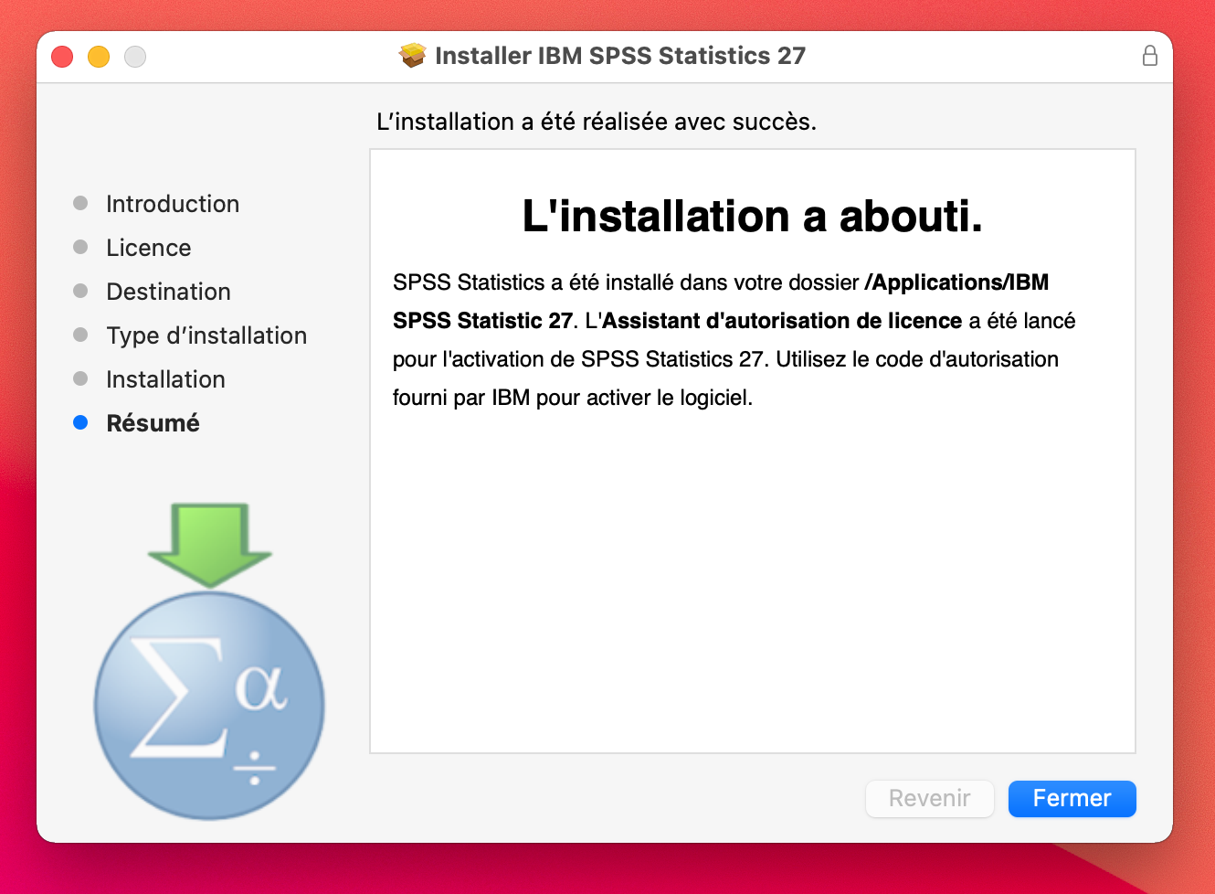Click the greyed-out Revenir button
The height and width of the screenshot is (894, 1215).
coord(929,798)
